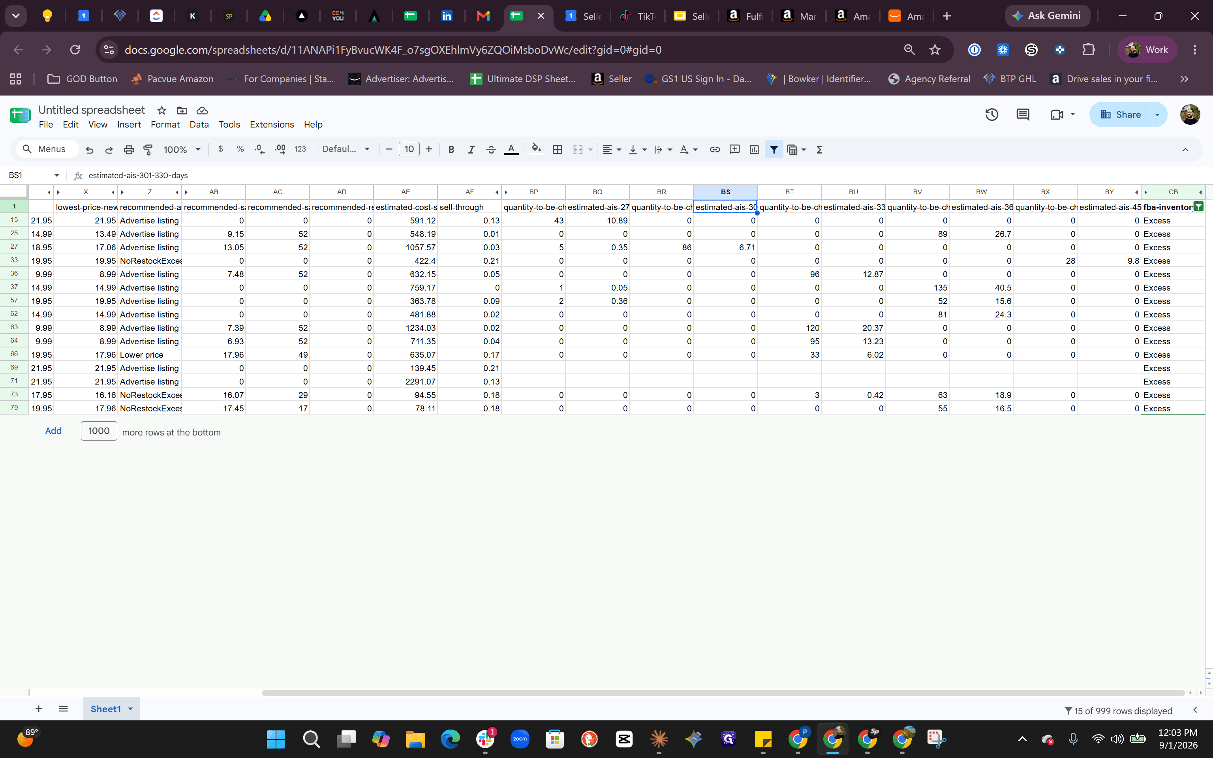Open the Format menu
The width and height of the screenshot is (1213, 758).
[165, 124]
